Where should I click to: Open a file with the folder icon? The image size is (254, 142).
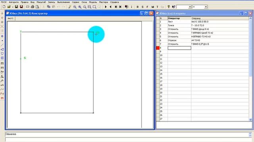tap(9, 7)
